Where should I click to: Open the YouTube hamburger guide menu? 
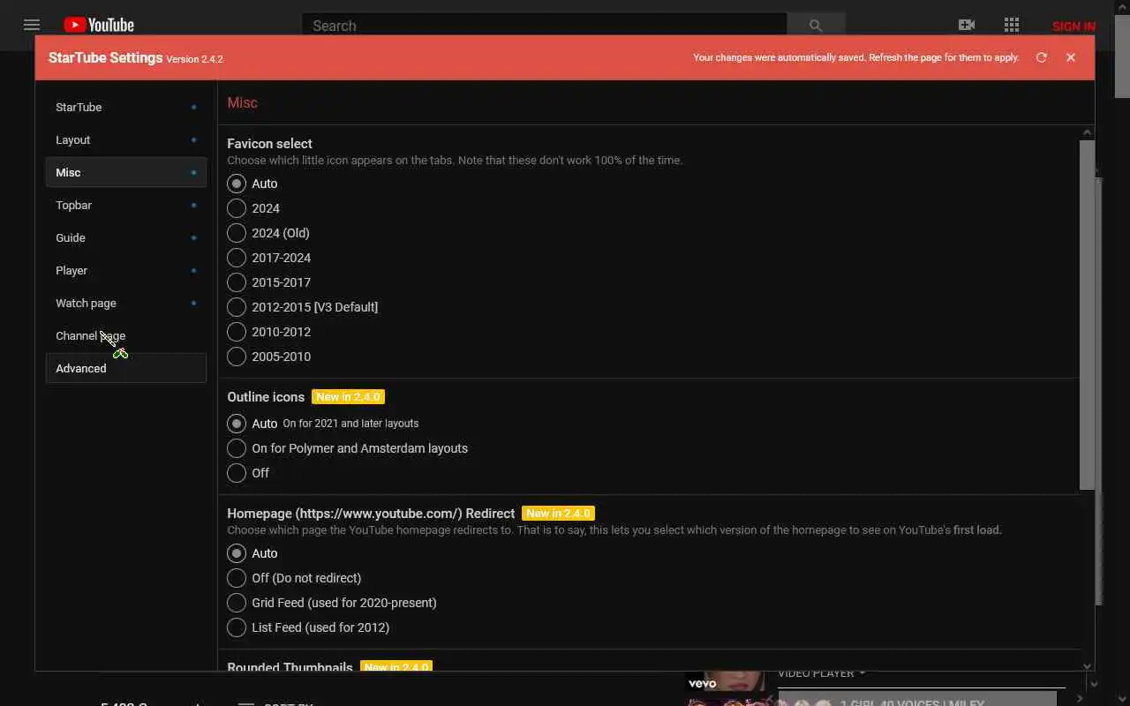pyautogui.click(x=32, y=25)
